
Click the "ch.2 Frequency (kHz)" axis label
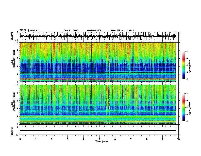click(13, 101)
